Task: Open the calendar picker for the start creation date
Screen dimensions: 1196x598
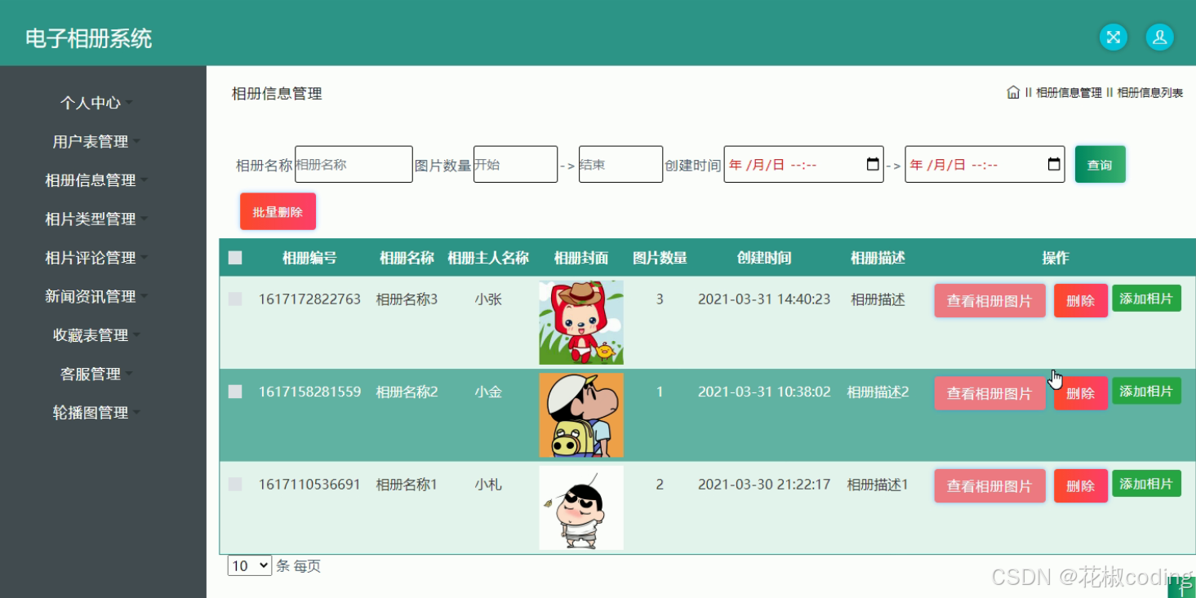Action: [x=873, y=164]
